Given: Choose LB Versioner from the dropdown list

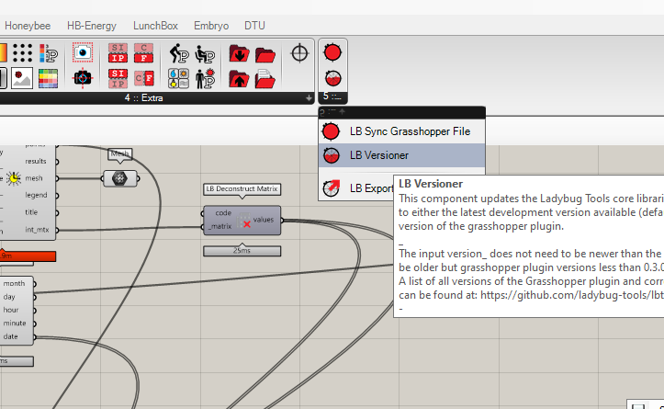Looking at the screenshot, I should pos(379,155).
